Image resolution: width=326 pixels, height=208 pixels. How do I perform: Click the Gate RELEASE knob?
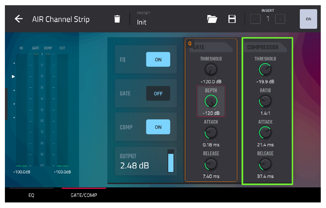pos(211,164)
